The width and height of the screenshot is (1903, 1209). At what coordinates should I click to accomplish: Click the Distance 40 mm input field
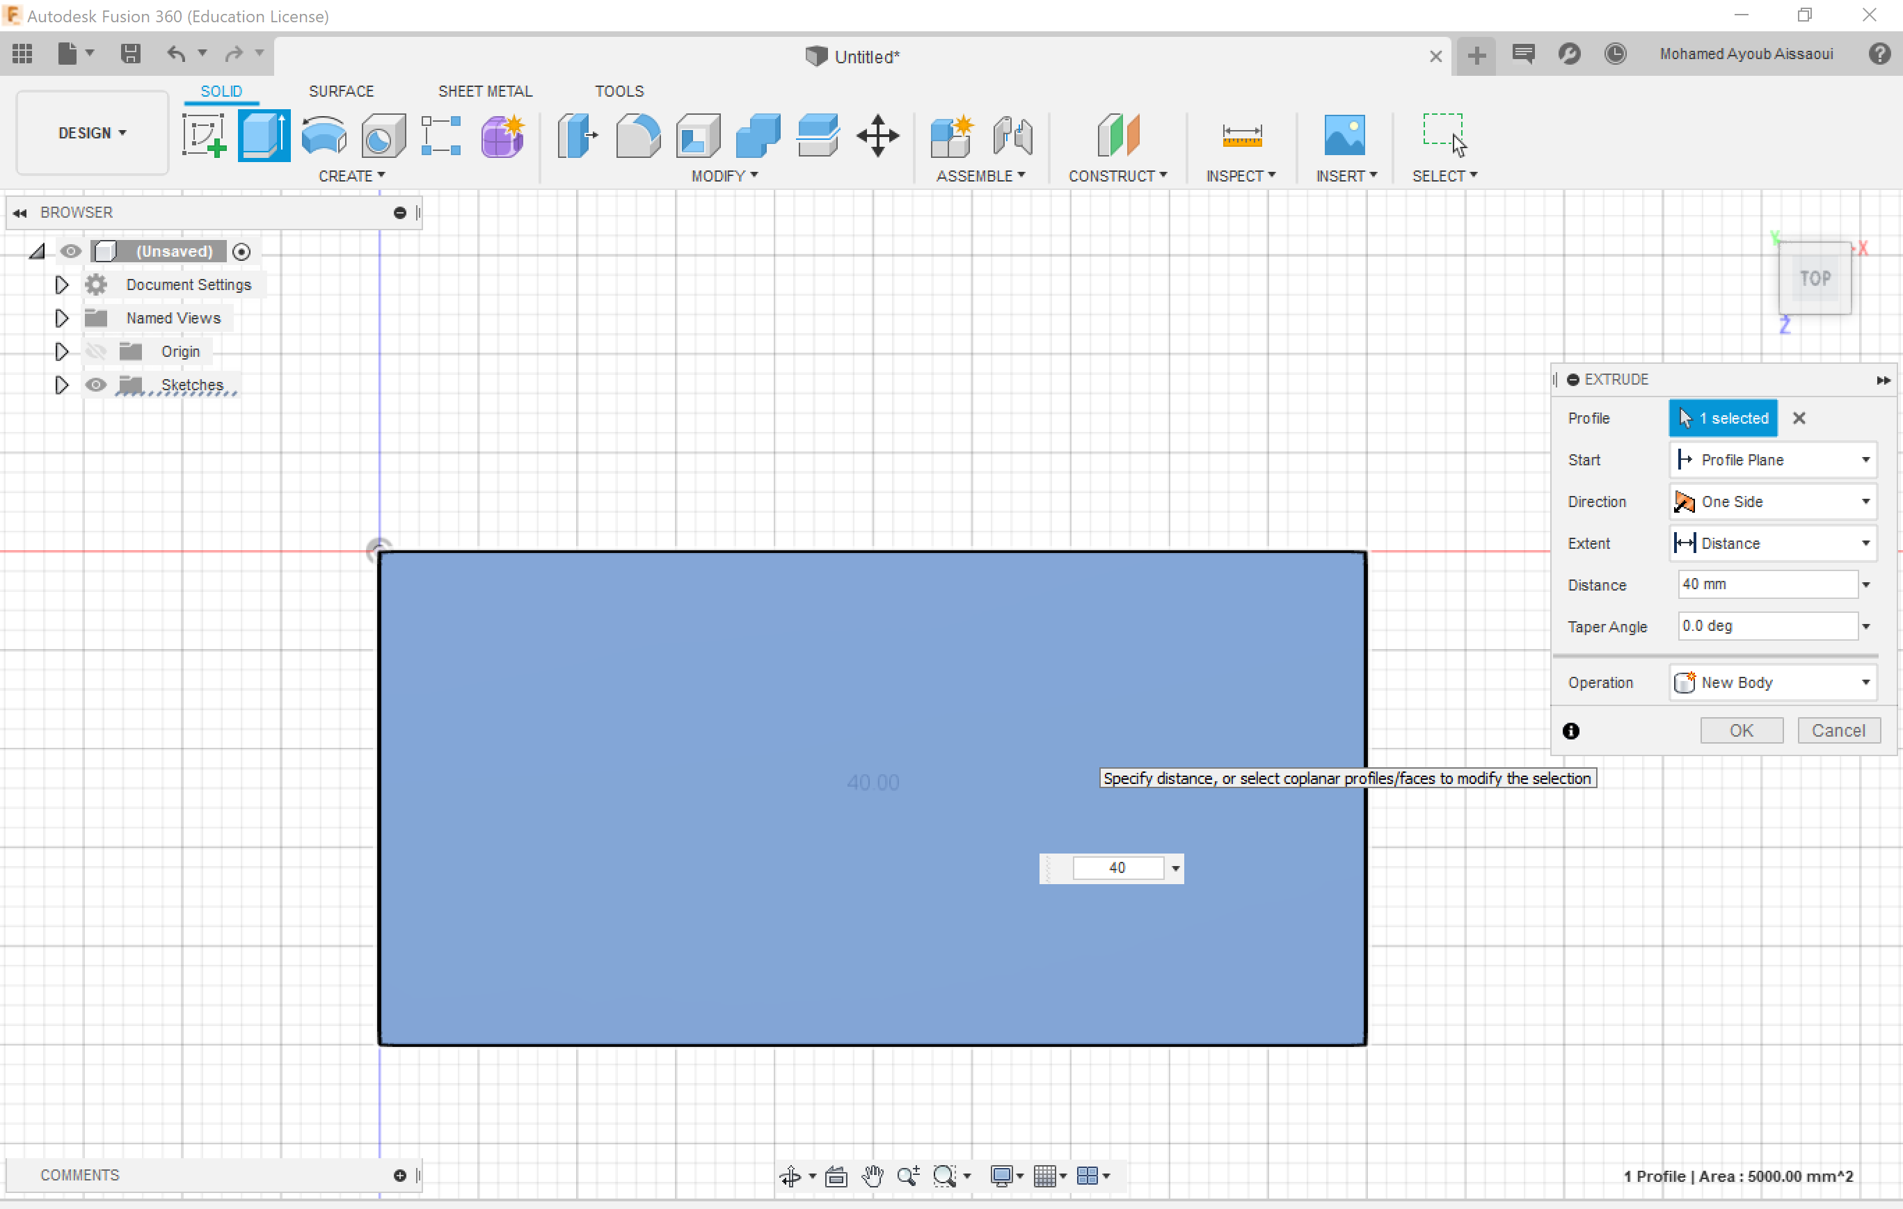[x=1767, y=584]
